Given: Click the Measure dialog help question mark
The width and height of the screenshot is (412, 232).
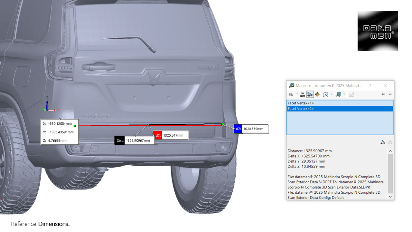Looking at the screenshot, I should (370, 85).
